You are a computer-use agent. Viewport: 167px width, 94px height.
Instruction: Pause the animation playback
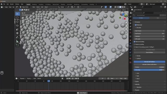point(73,78)
